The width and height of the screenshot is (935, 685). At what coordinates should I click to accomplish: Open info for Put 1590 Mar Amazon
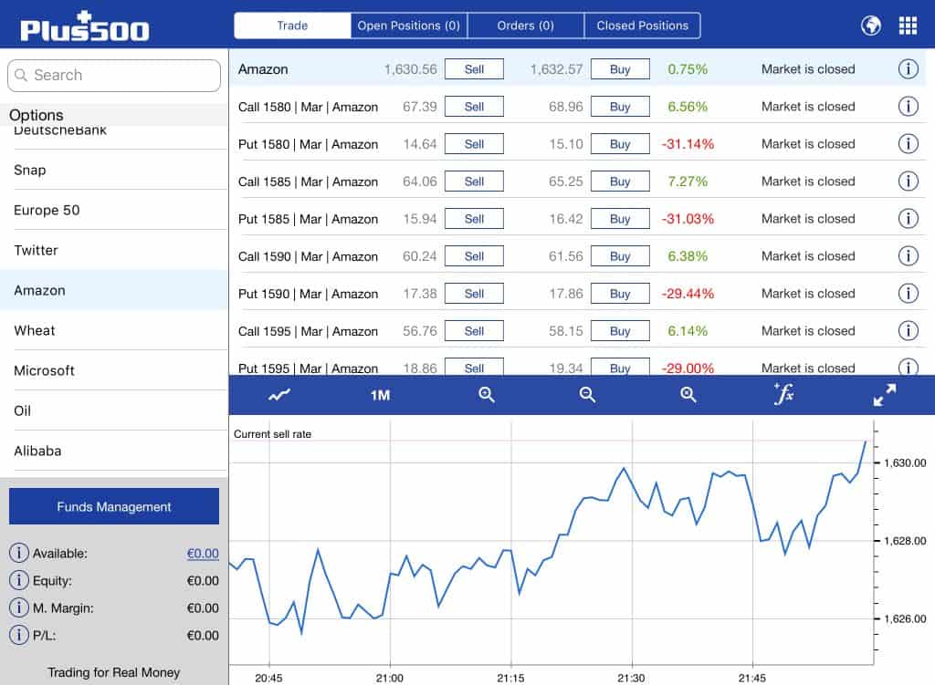coord(908,293)
